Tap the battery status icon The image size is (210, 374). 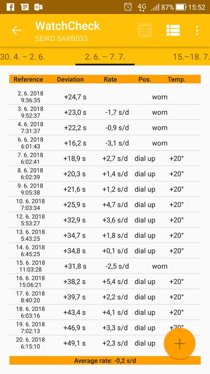coord(181,7)
